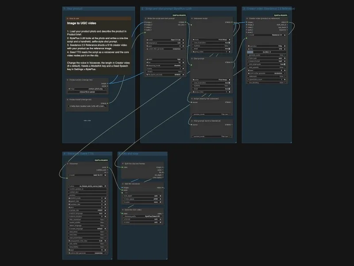Click the 'Image to UGC video' heading
This screenshot has width=354, height=266.
(x=81, y=23)
